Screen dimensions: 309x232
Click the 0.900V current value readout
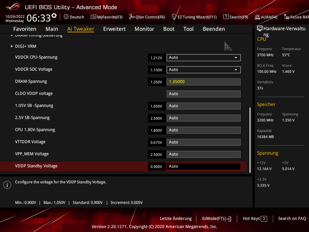[x=157, y=167]
